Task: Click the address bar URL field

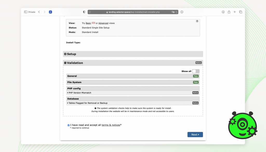Action: click(132, 12)
